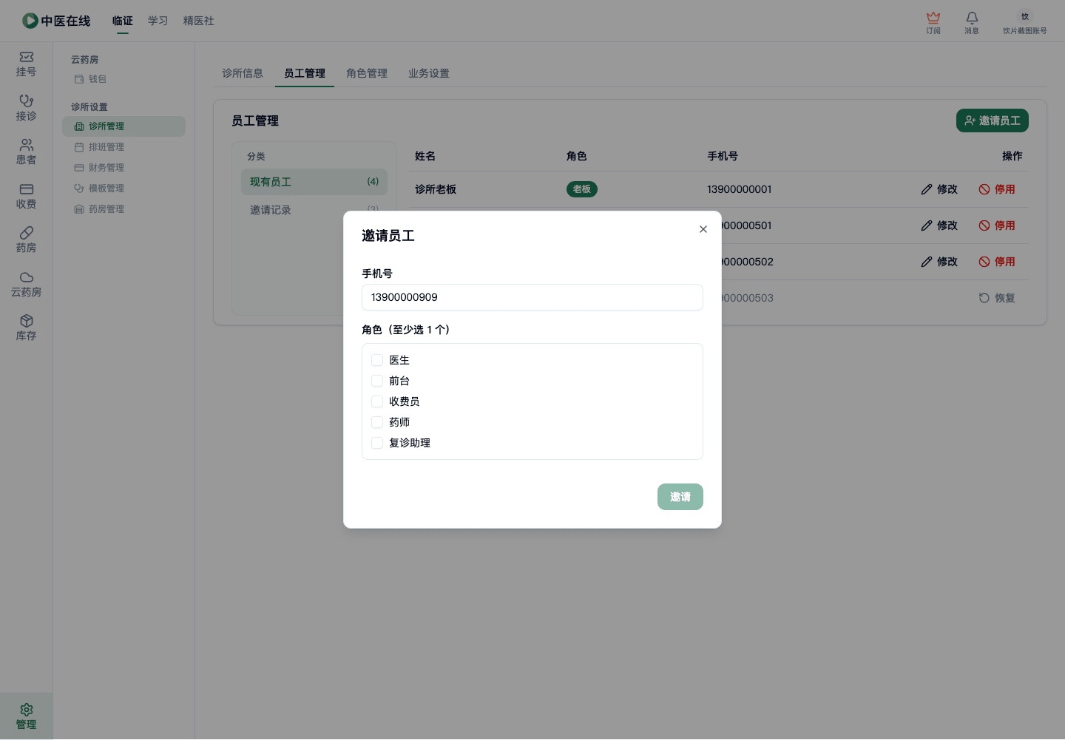Open the 诊所信息 tab
This screenshot has height=740, width=1065.
pyautogui.click(x=243, y=73)
